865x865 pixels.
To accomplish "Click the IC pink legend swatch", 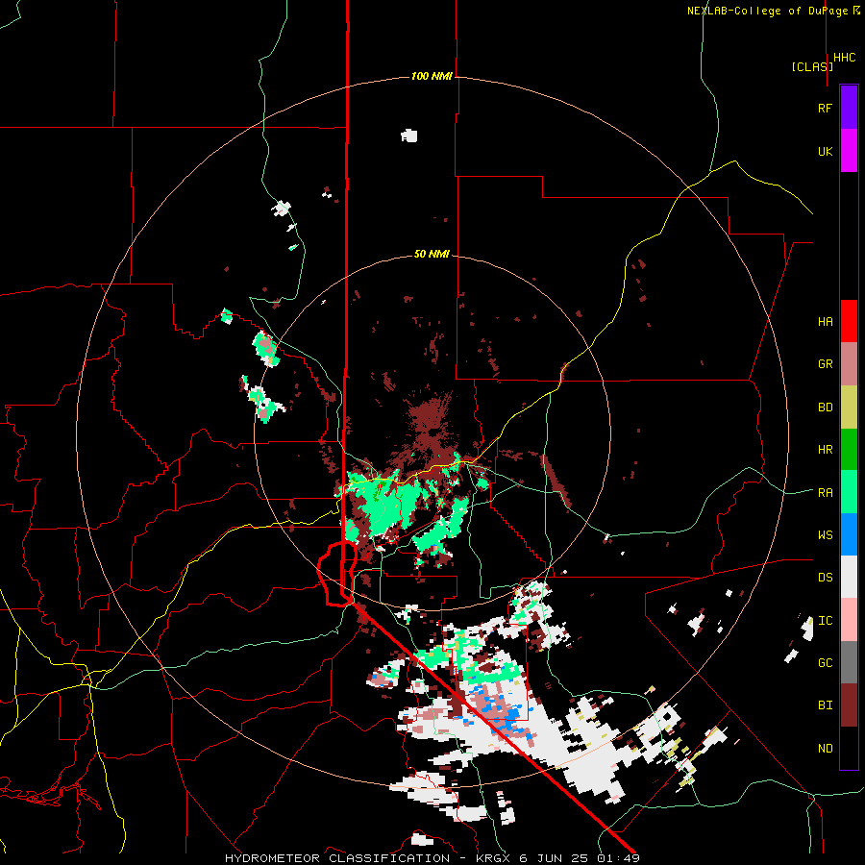I will tap(849, 620).
